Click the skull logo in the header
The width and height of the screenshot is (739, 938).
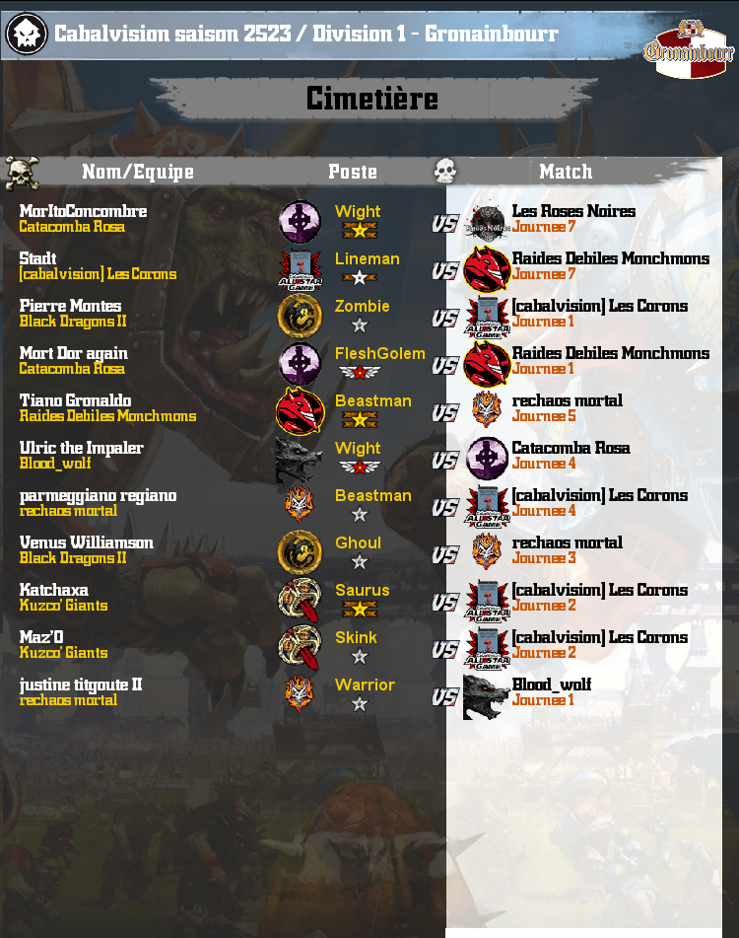click(27, 35)
